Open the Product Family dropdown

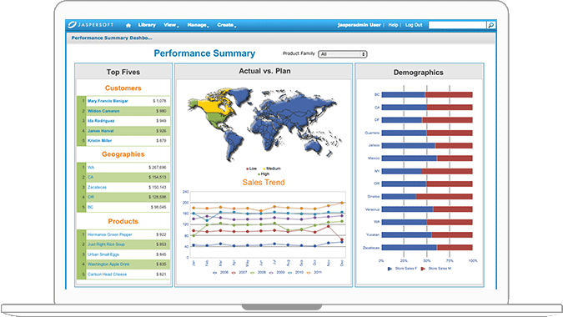tap(343, 54)
